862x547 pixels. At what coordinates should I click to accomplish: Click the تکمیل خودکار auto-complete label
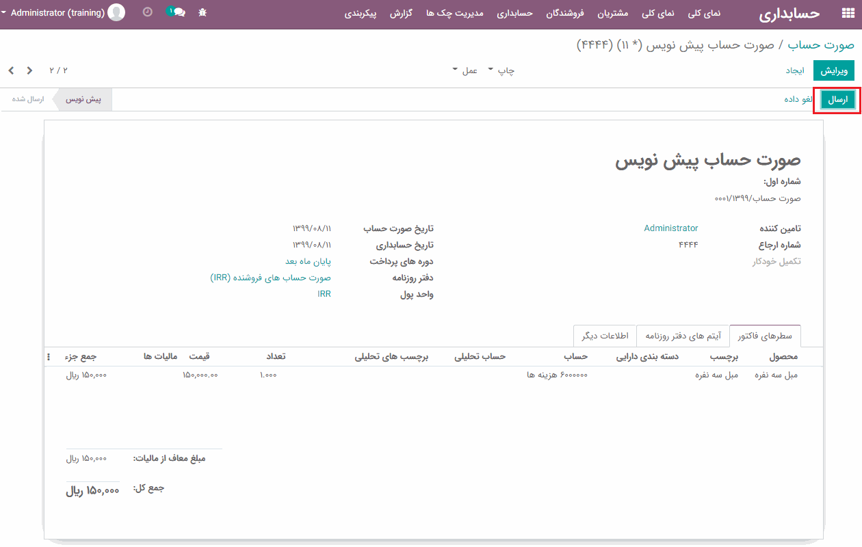pyautogui.click(x=776, y=261)
